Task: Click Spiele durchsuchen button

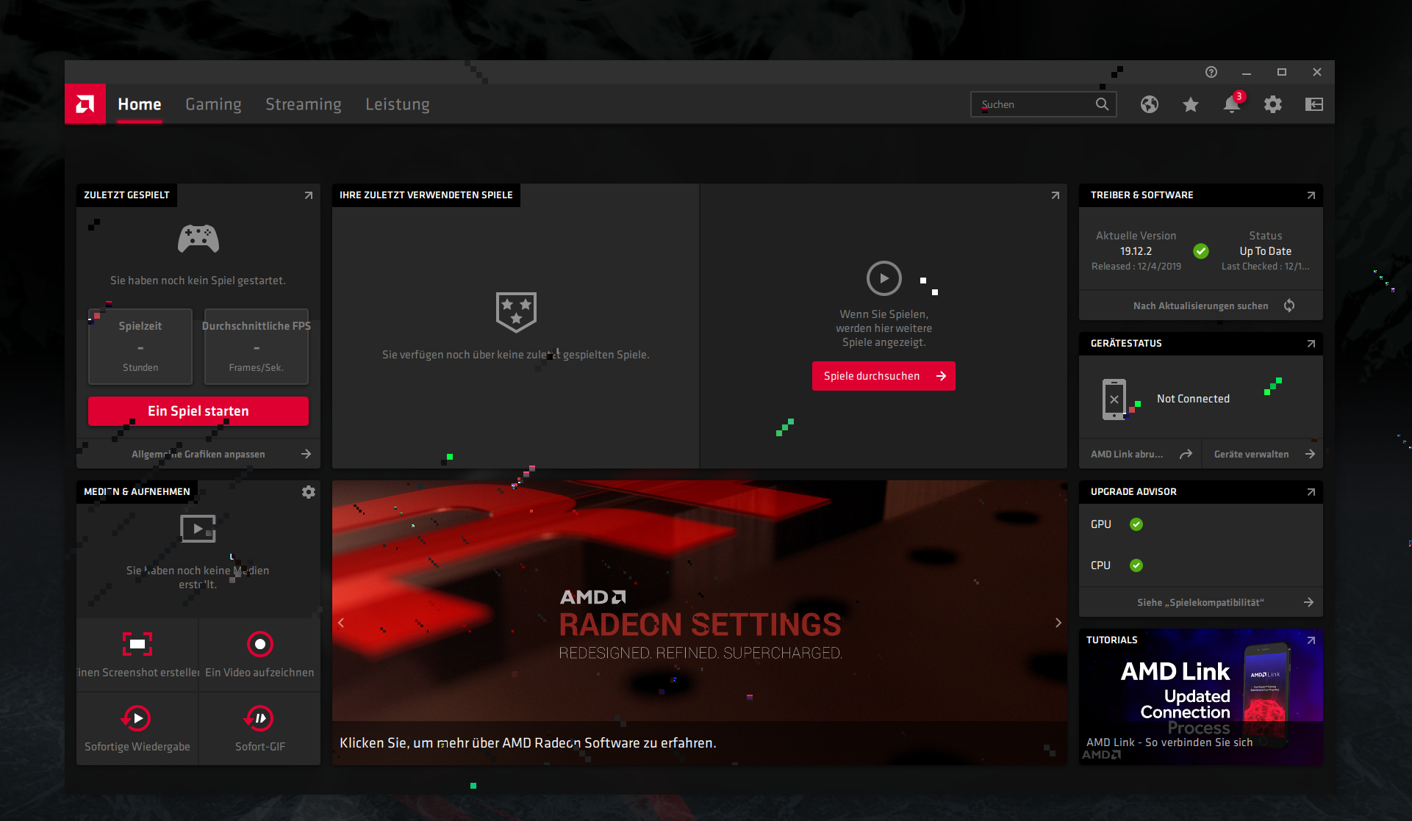Action: [884, 376]
